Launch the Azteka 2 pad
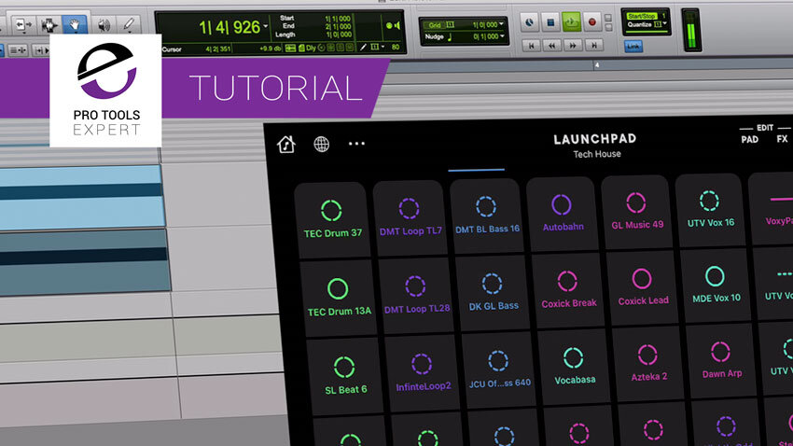The height and width of the screenshot is (446, 793). click(x=648, y=366)
